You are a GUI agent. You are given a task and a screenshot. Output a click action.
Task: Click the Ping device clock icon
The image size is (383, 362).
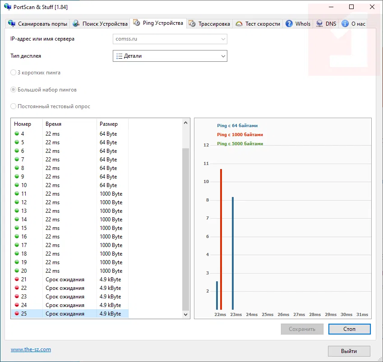(x=136, y=23)
